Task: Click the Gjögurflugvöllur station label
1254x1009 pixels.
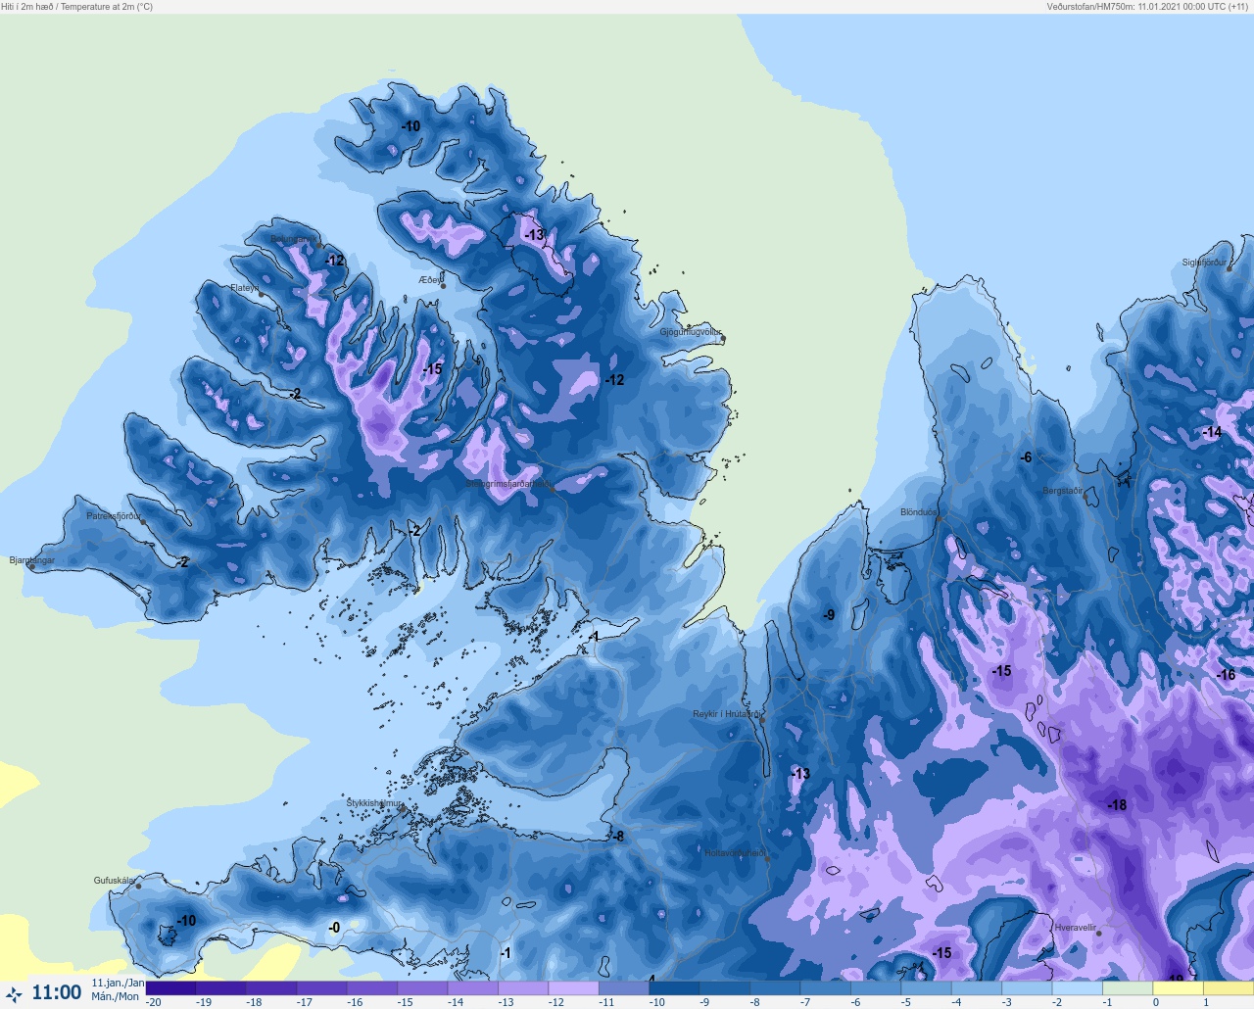Action: click(x=691, y=333)
